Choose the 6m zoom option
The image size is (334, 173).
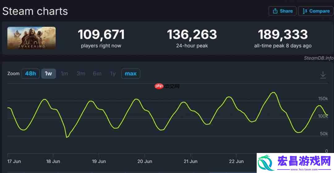tap(97, 74)
